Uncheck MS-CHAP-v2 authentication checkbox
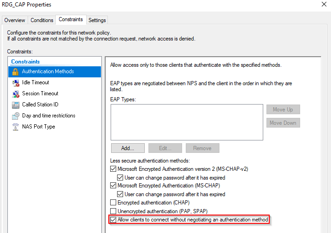 [113, 169]
